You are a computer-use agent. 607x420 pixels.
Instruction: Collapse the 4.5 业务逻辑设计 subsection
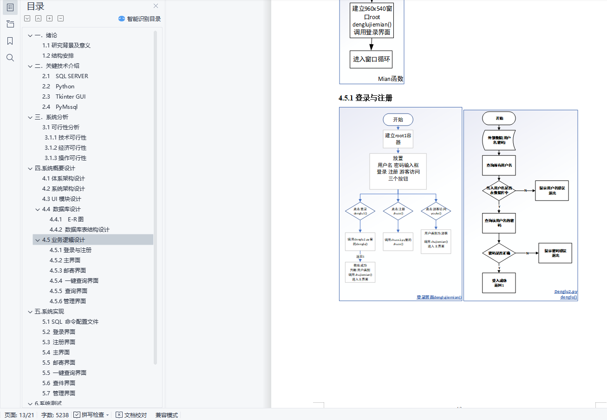point(38,240)
